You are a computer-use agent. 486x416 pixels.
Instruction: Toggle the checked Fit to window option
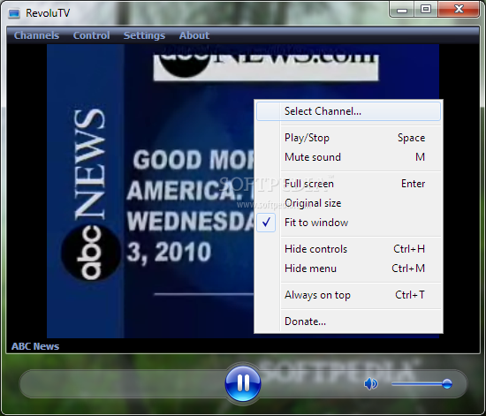348,223
